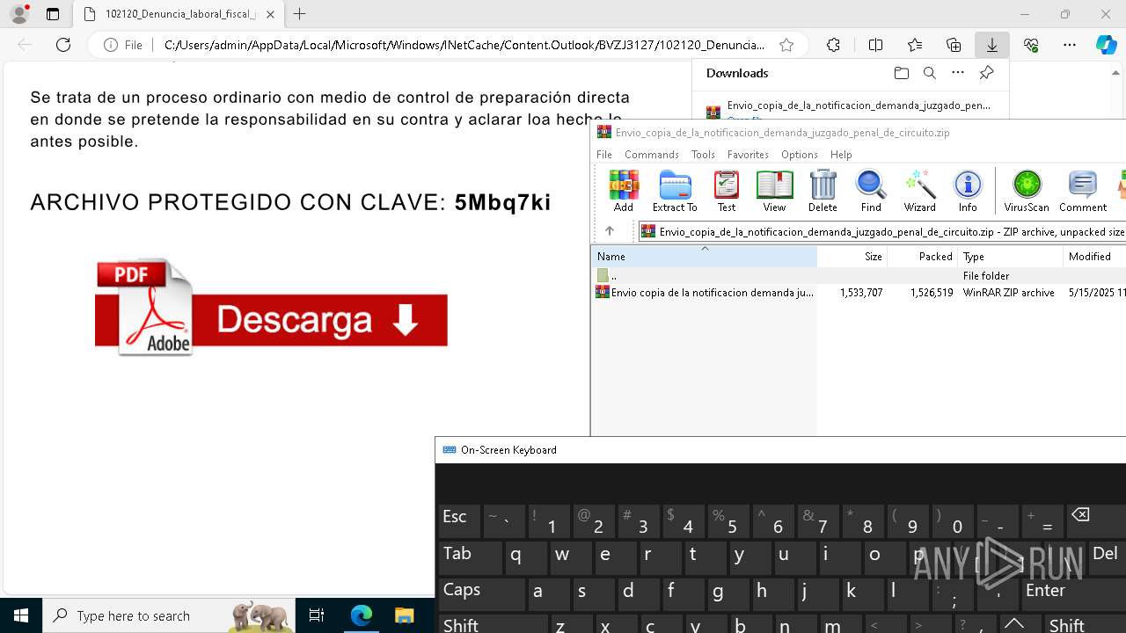Screen dimensions: 1126x633
Task: Click the red Descarga PDF download button
Action: (x=271, y=308)
